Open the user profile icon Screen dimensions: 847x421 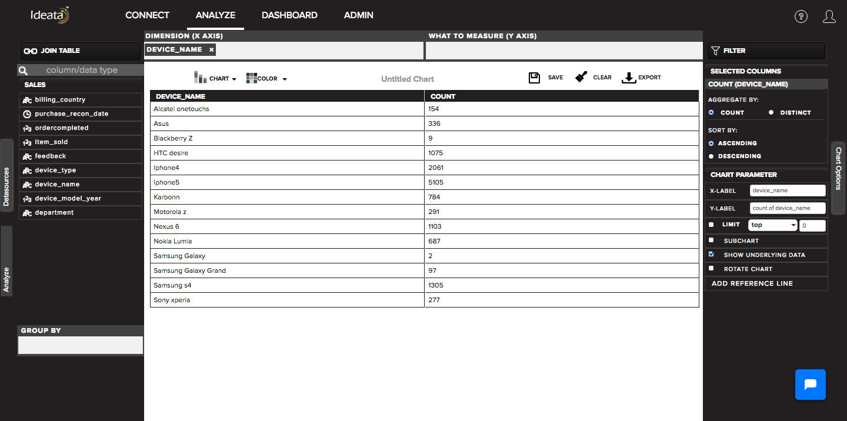tap(829, 16)
